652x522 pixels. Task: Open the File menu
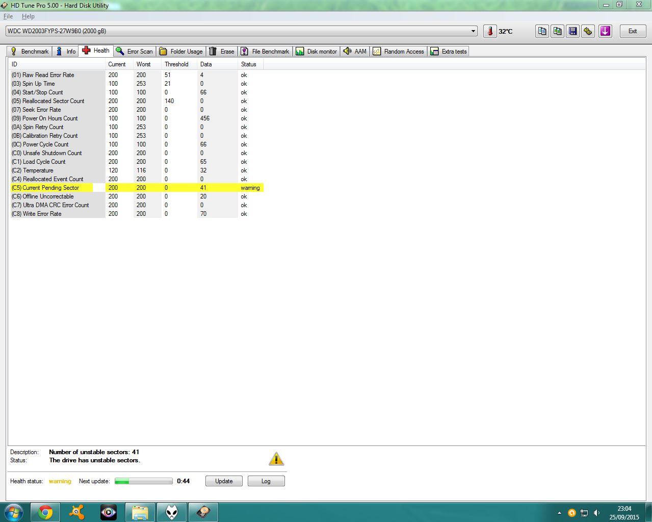tap(8, 16)
